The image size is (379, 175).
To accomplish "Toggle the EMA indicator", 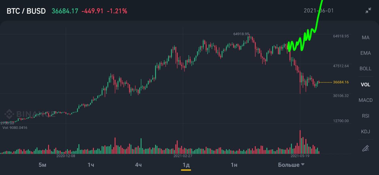I will [365, 53].
